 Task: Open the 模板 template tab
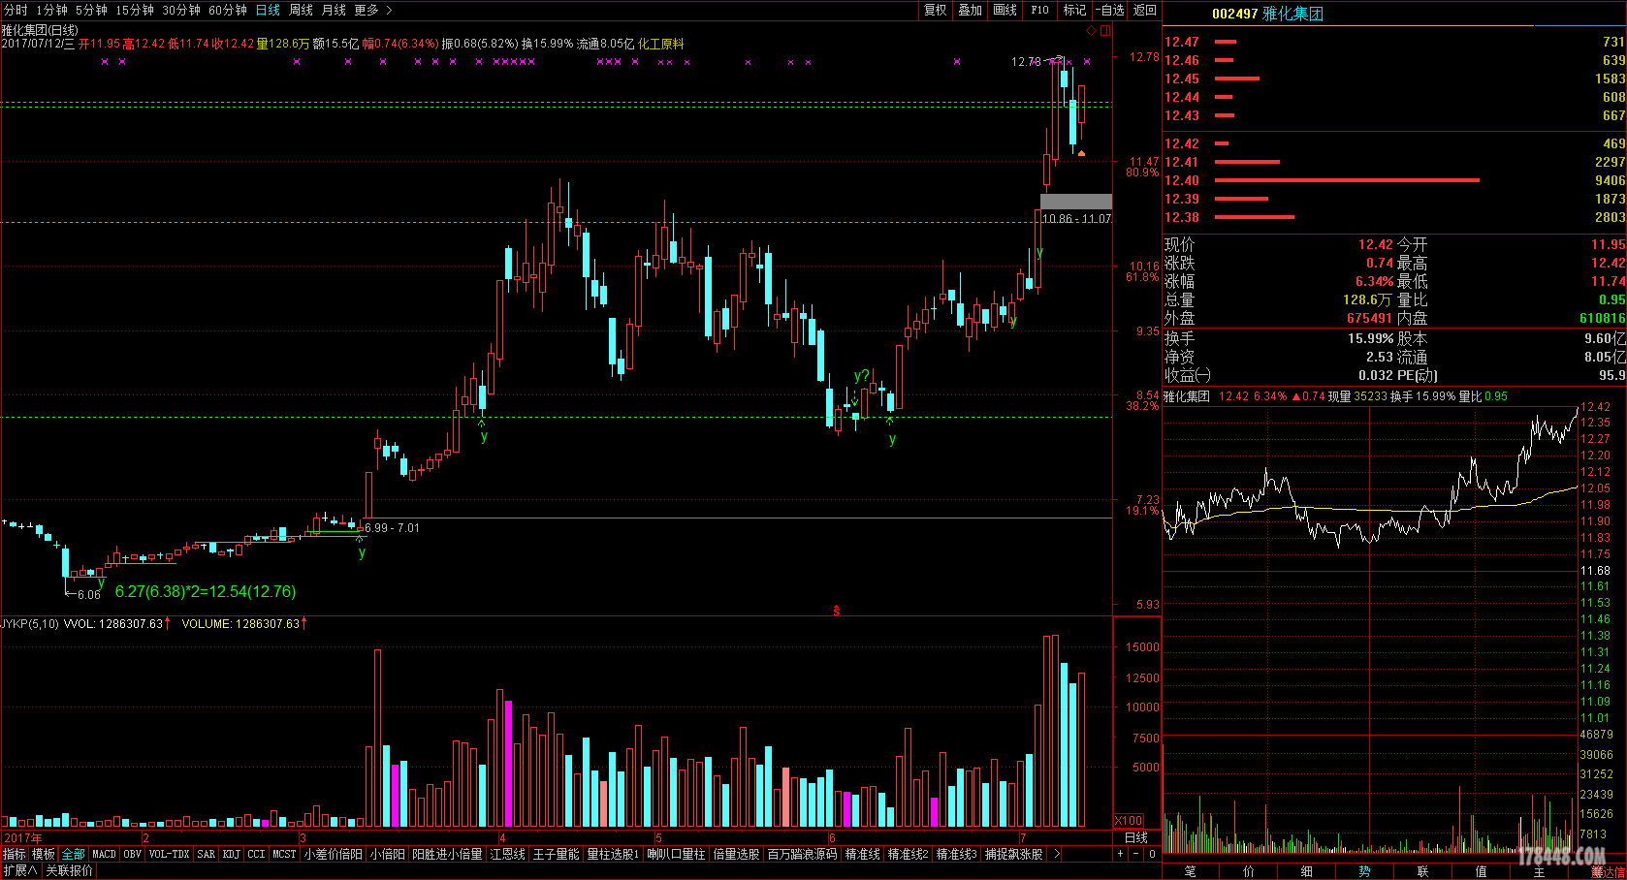click(44, 854)
